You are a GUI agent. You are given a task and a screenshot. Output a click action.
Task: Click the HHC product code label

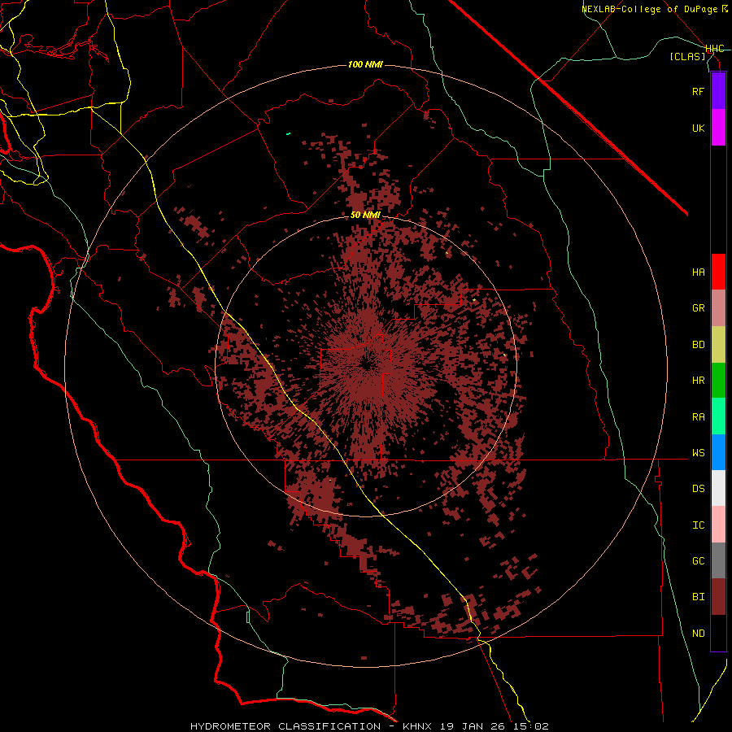coord(715,49)
